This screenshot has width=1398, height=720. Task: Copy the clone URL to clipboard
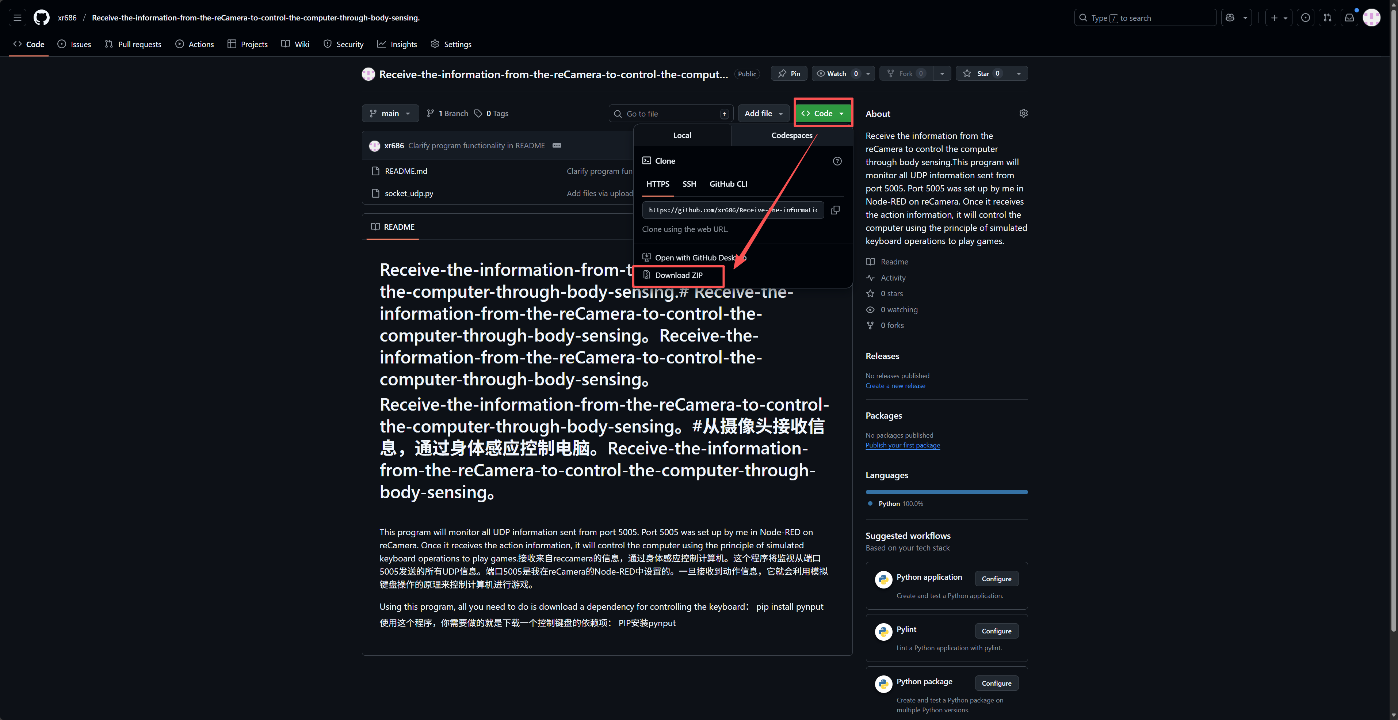pos(835,210)
